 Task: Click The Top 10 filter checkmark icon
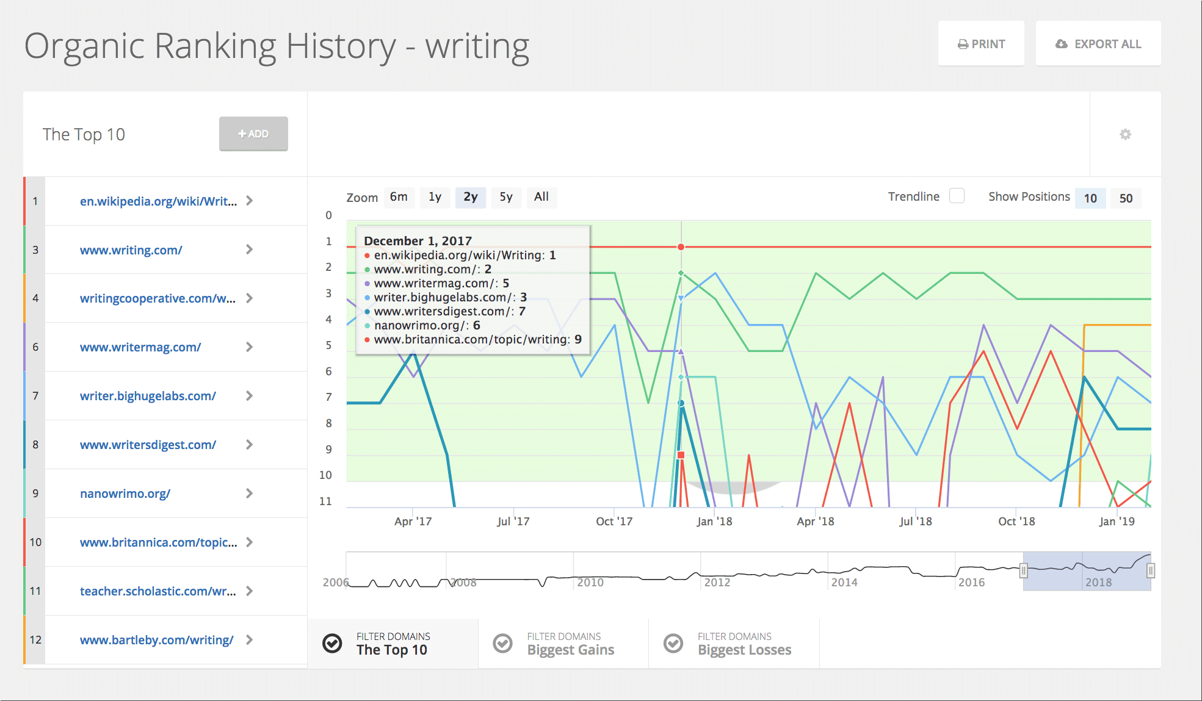tap(332, 643)
